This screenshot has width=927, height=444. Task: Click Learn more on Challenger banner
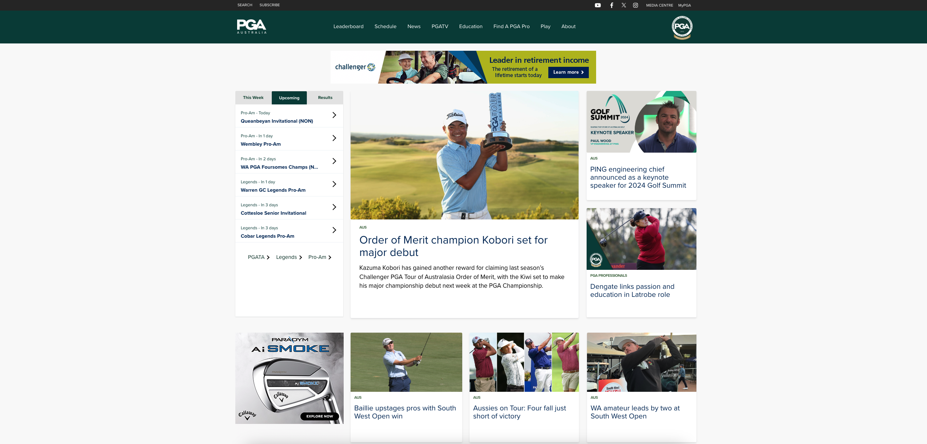(568, 72)
